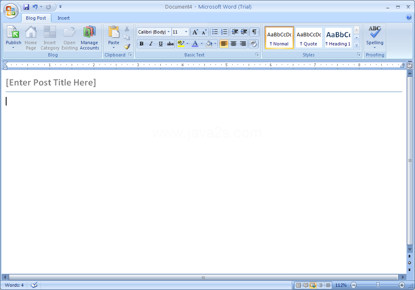Toggle bulleted list
This screenshot has height=290, width=415.
(215, 32)
